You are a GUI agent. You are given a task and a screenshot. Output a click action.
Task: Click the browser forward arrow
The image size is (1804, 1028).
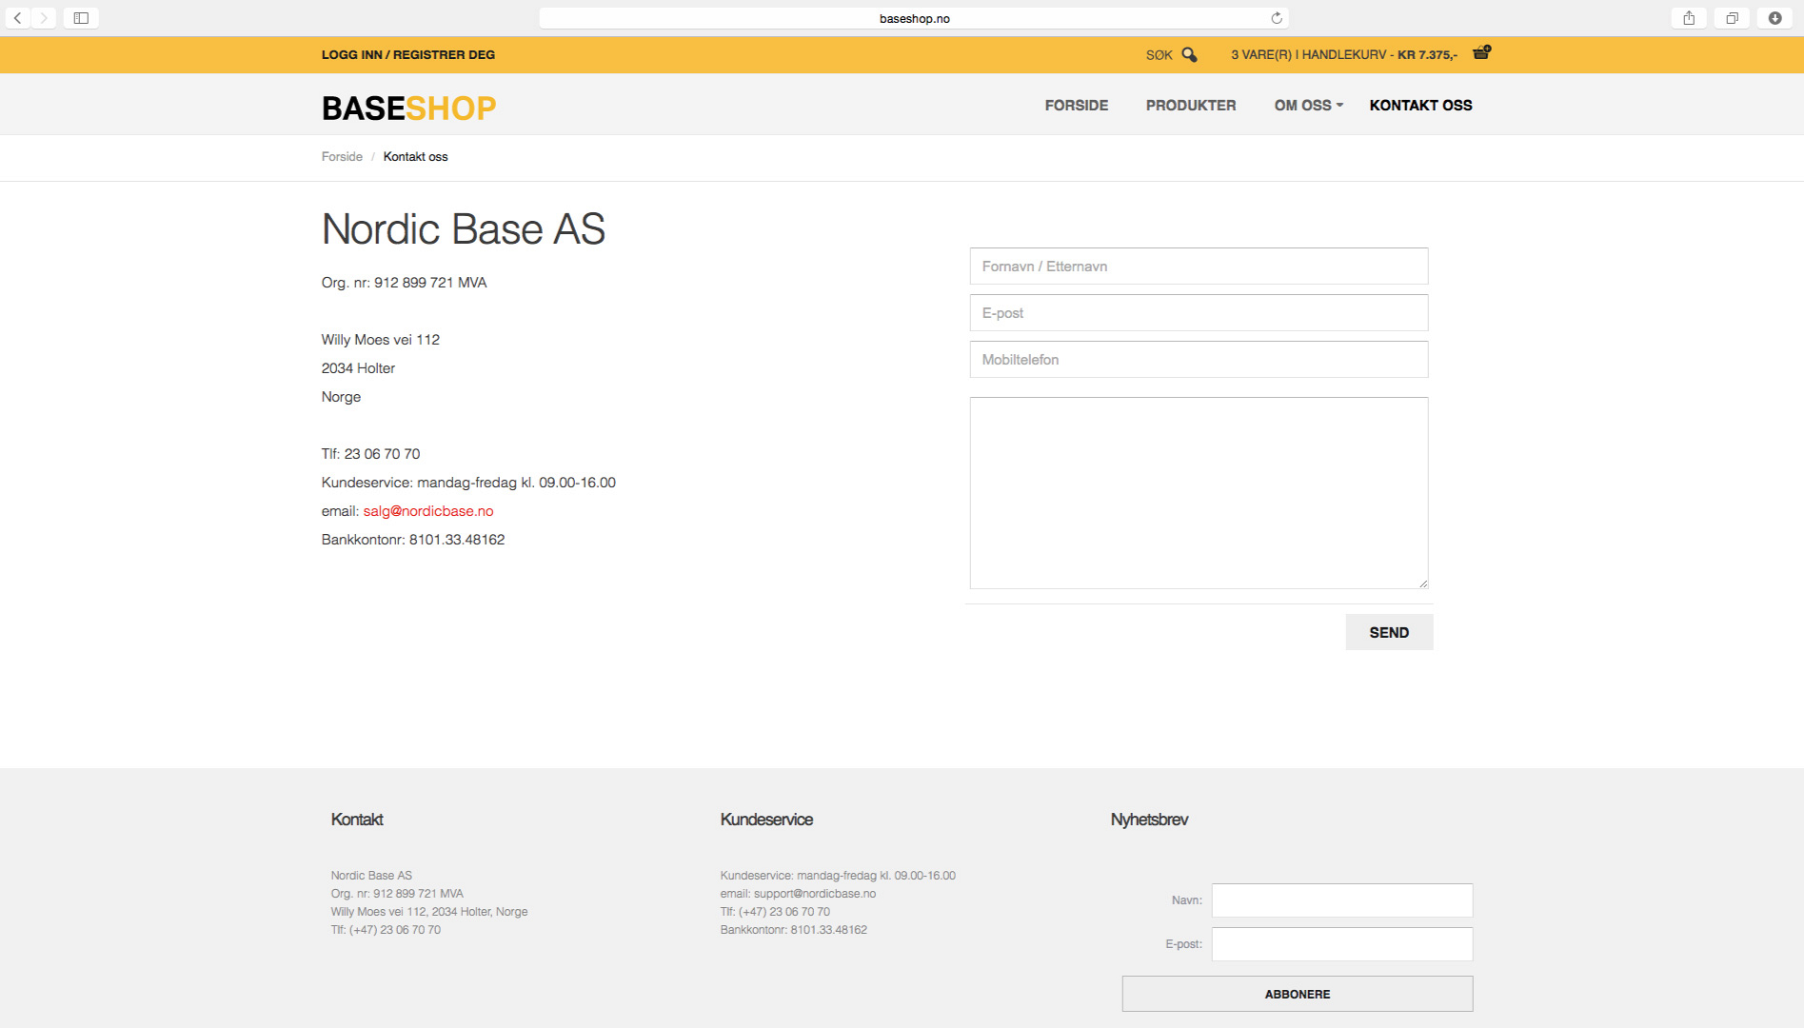tap(44, 18)
